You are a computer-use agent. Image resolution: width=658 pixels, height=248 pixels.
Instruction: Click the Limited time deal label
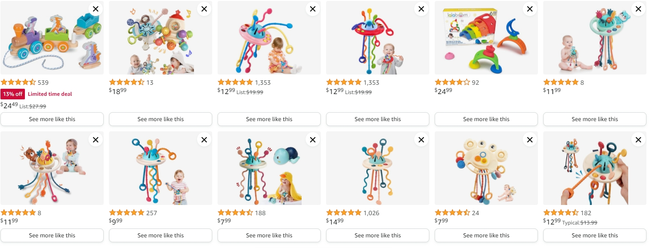pos(50,94)
